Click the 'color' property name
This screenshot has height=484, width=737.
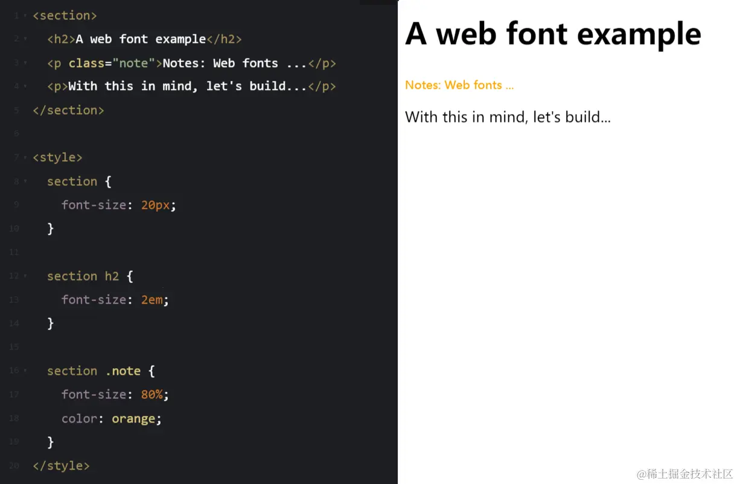79,418
